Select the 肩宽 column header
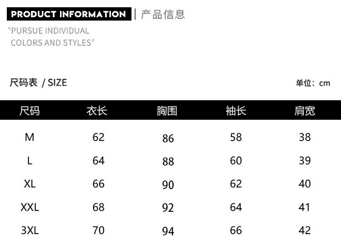 coord(305,111)
